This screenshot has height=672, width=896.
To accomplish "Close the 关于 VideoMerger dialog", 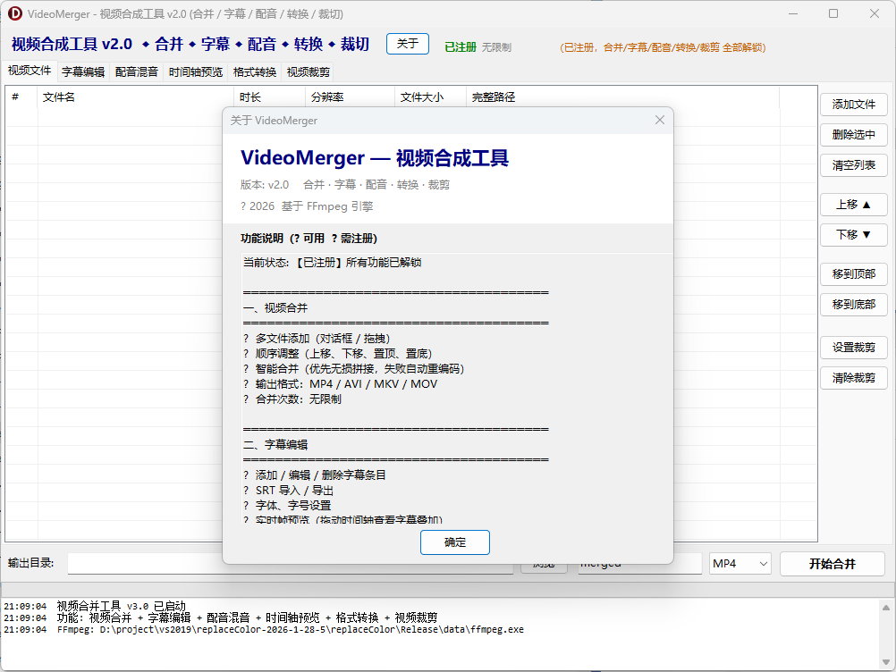I will (659, 119).
